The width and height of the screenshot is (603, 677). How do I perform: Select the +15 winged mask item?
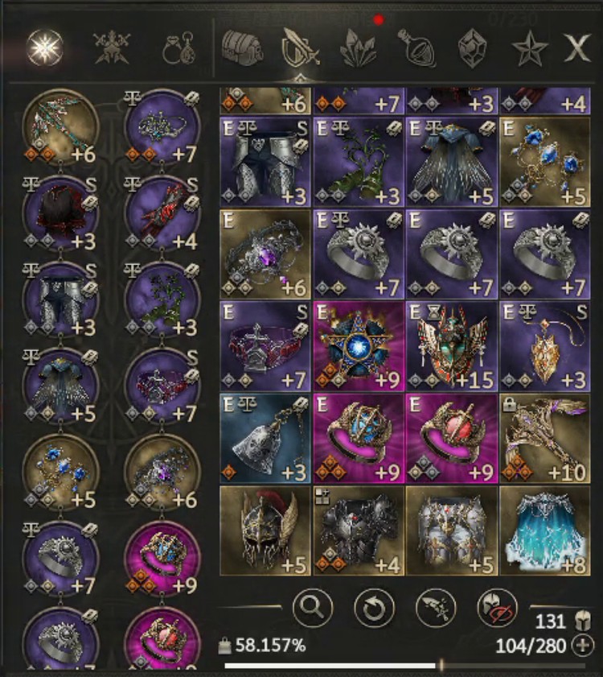click(x=452, y=346)
